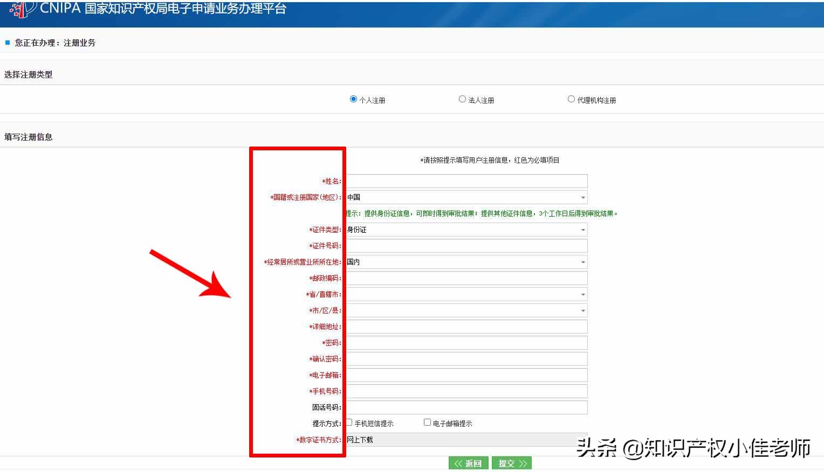Screen dimensions: 824x472
Task: Click the 选择注册类型 section heading
Action: [29, 75]
